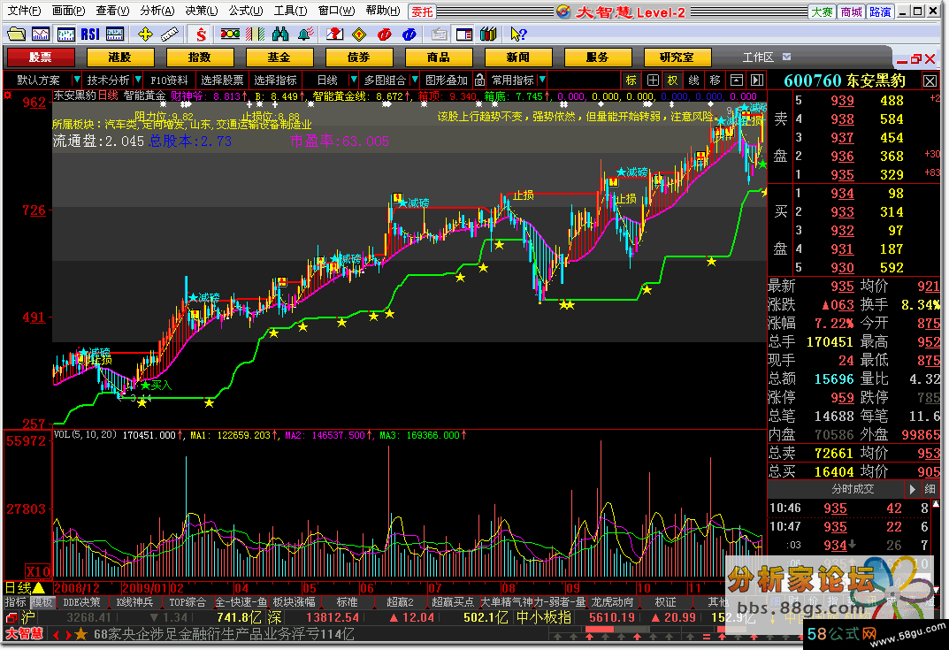Click the skip-to-end arrow icon
949x650 pixels.
pos(756,80)
